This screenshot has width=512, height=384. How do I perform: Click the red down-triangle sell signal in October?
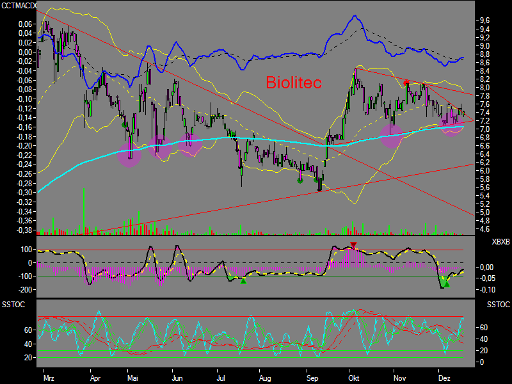[353, 245]
